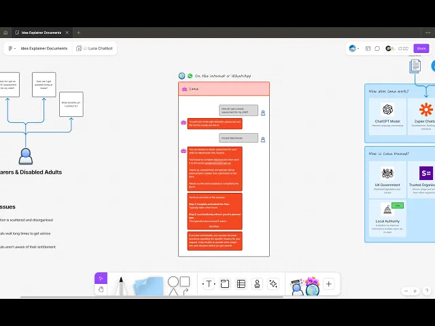435x326 pixels.
Task: Open the widgets and stickers library
Action: [305, 286]
